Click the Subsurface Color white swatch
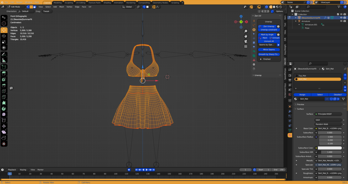 [x=330, y=148]
